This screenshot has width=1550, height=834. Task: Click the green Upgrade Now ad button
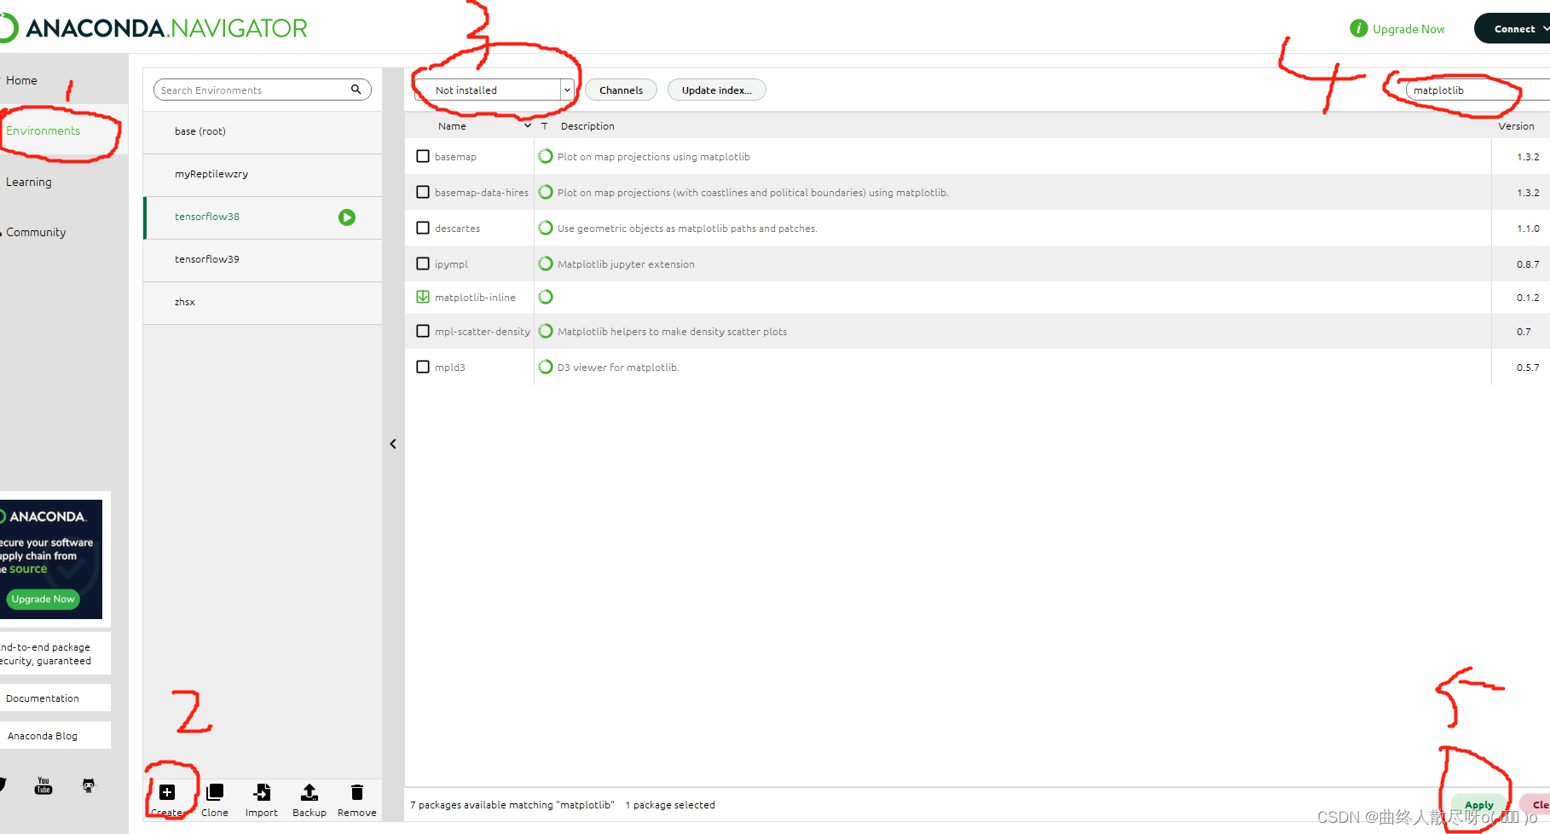(43, 599)
